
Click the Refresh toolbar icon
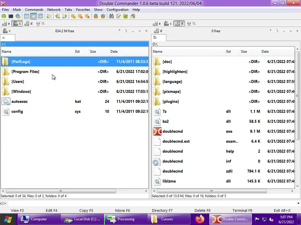[4, 16]
